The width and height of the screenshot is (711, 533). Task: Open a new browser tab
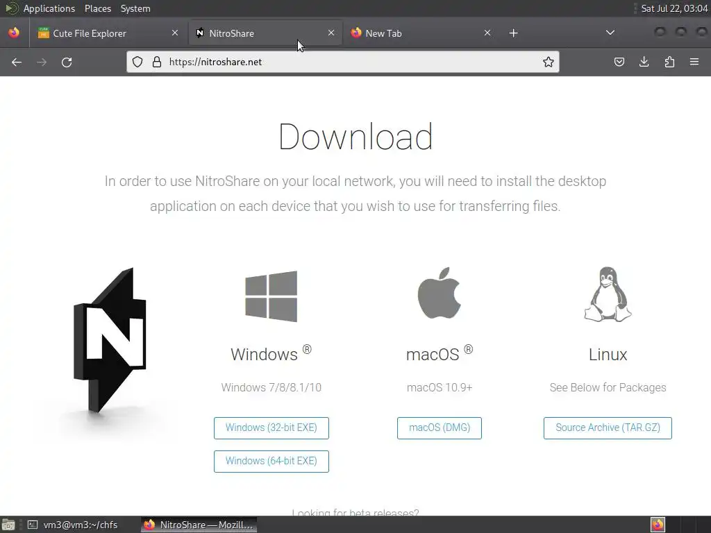pos(513,33)
